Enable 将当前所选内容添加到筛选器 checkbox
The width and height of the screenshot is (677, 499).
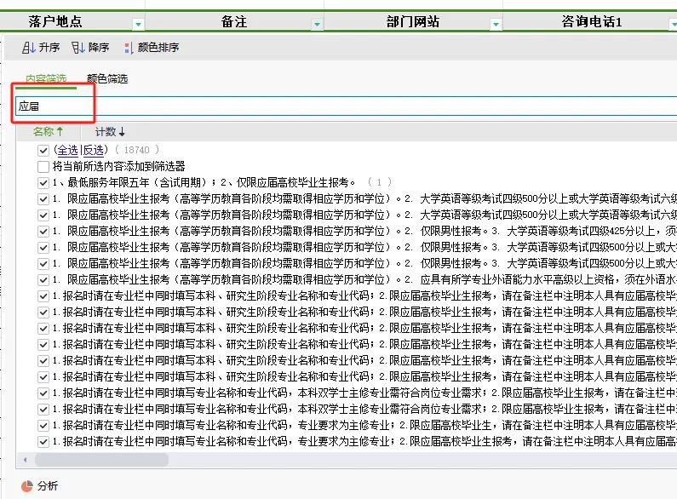tap(43, 167)
